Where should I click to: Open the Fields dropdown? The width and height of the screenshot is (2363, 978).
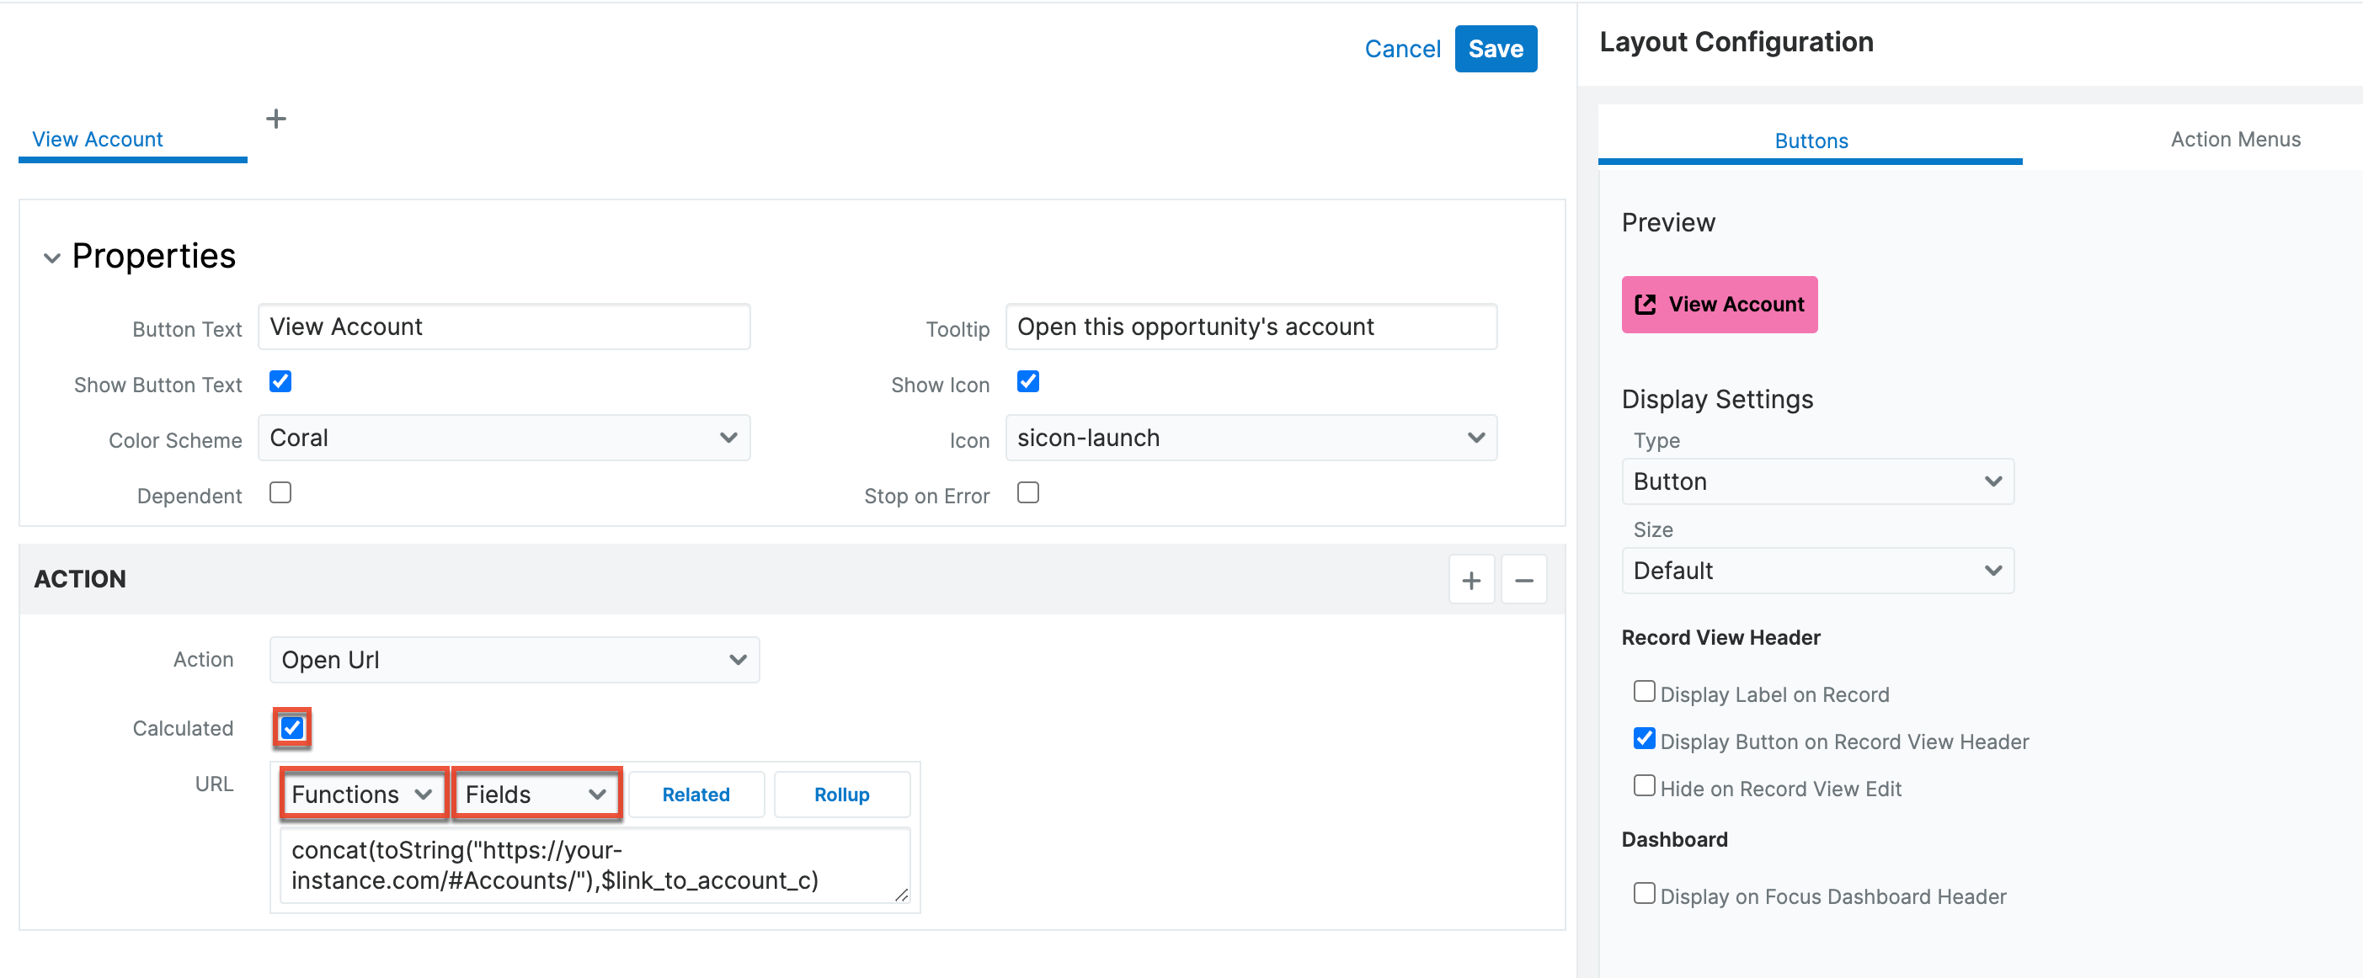click(x=535, y=794)
